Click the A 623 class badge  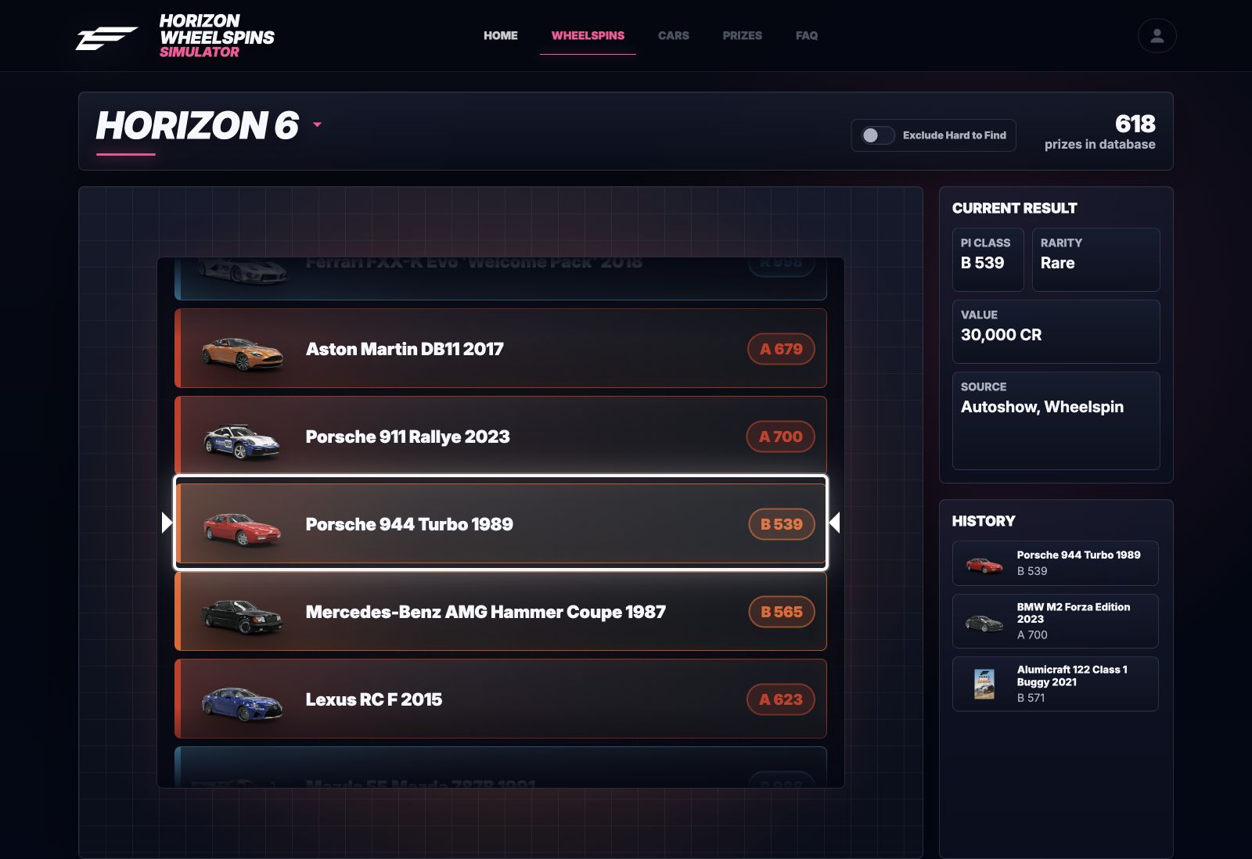(x=781, y=699)
